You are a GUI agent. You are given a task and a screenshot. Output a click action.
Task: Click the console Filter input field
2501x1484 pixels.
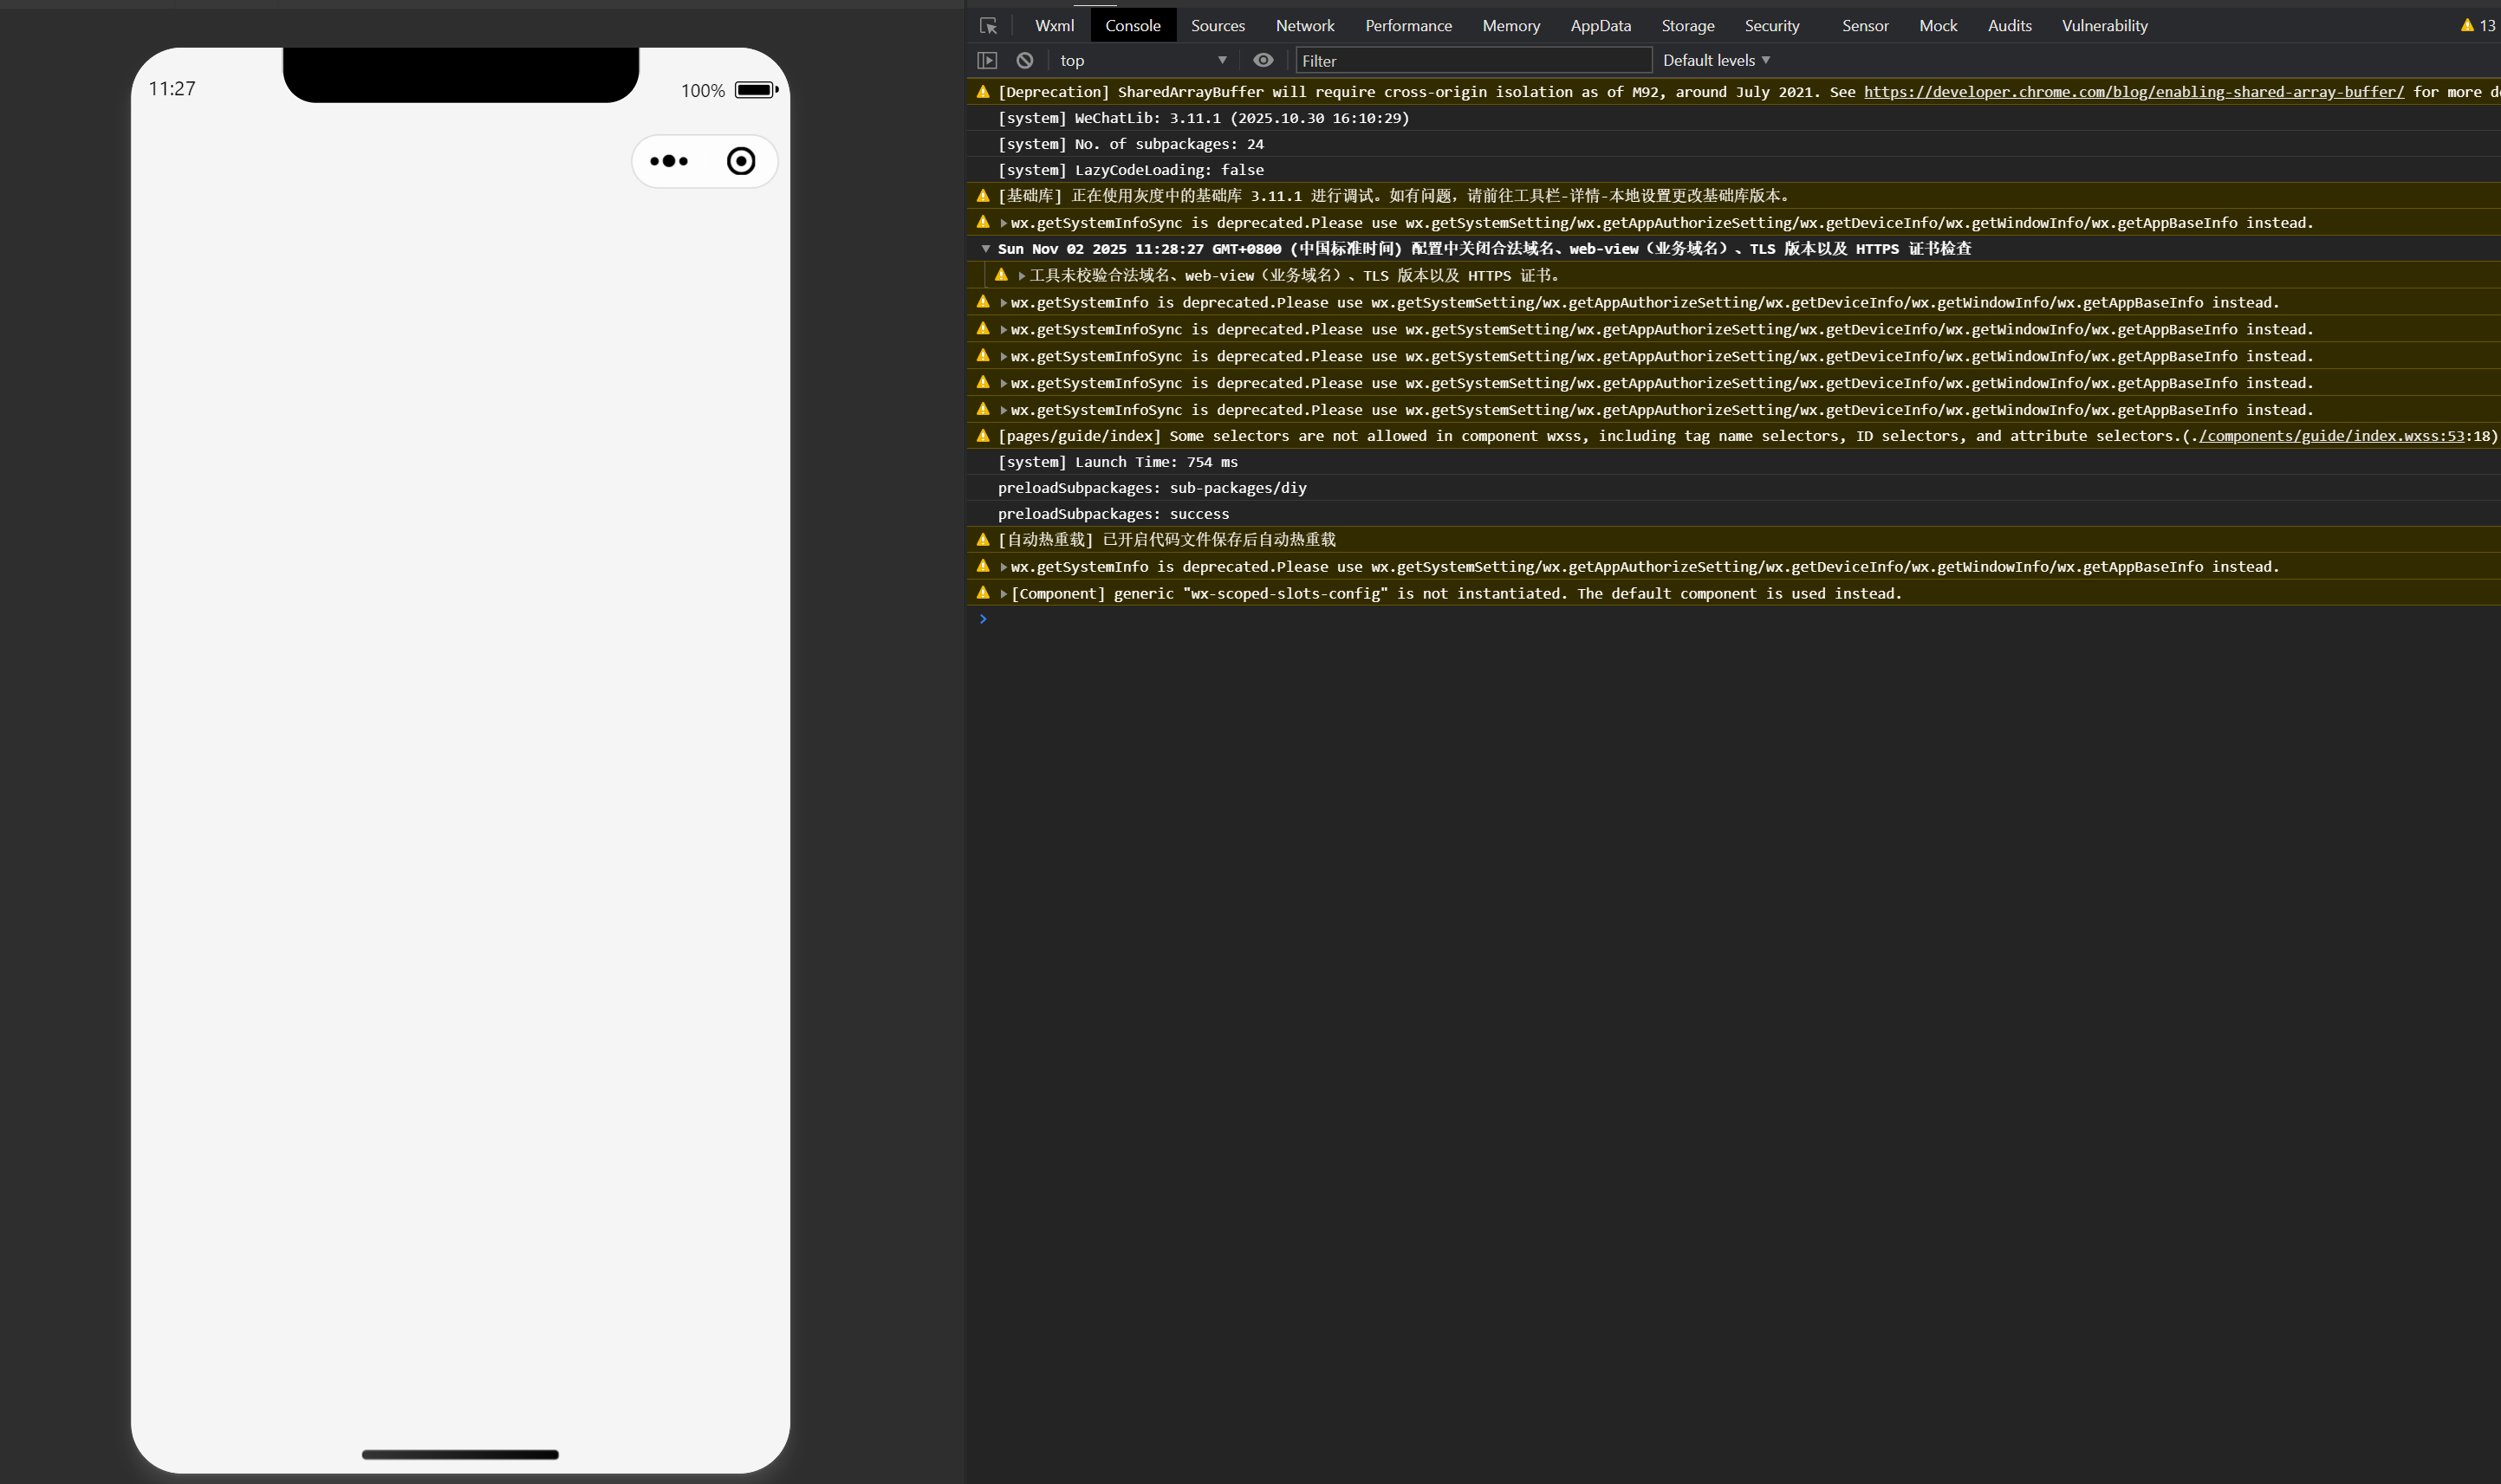point(1472,60)
